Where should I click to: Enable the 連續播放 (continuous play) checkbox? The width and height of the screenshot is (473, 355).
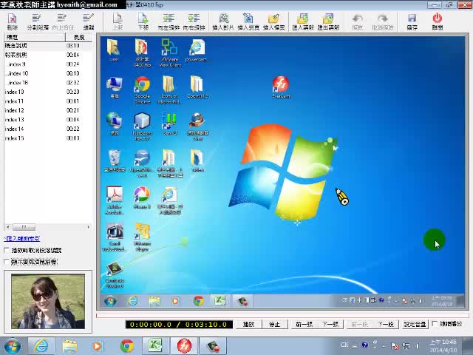tap(435, 324)
